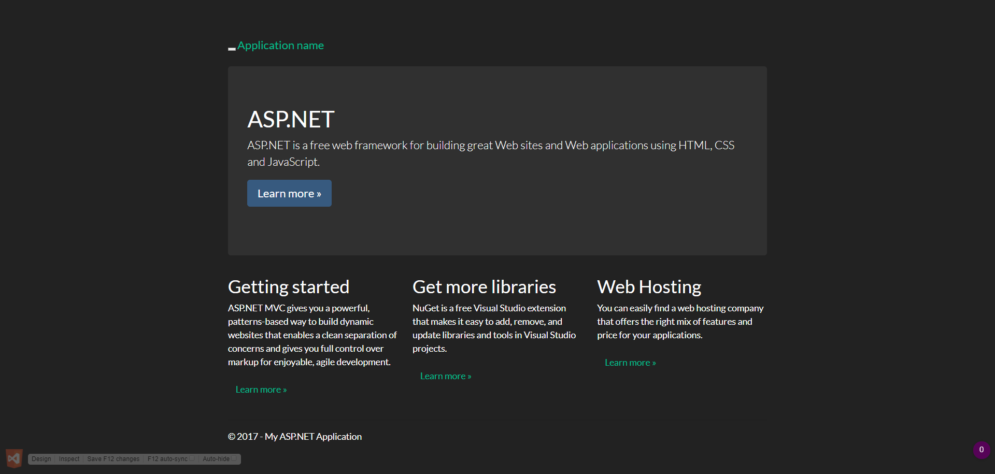
Task: Select Inspect in the Browser Link toolbar
Action: pos(69,459)
